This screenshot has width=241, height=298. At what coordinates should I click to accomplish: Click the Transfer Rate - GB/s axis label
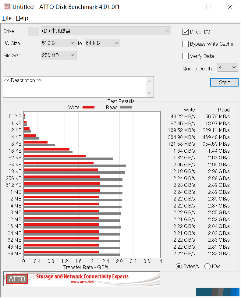86,268
